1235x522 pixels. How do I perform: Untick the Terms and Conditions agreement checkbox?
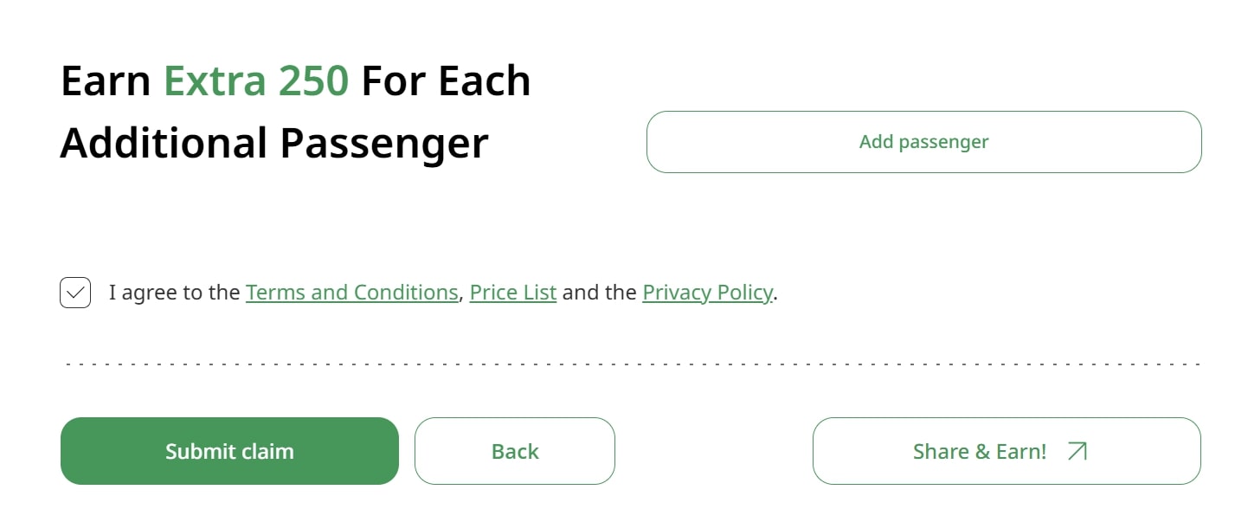tap(75, 293)
